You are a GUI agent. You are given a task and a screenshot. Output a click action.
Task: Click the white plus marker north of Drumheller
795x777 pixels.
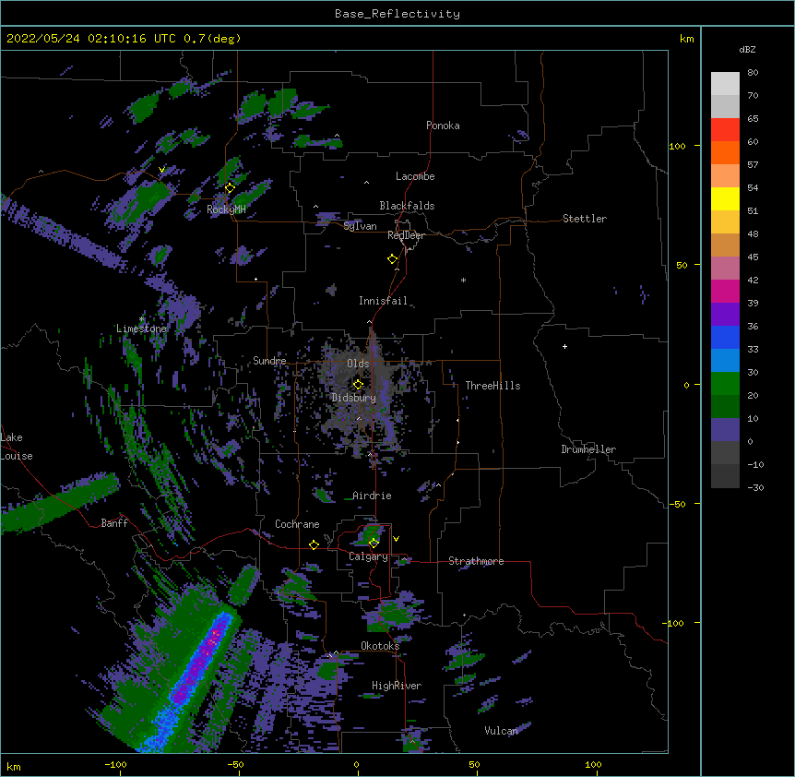click(x=564, y=346)
